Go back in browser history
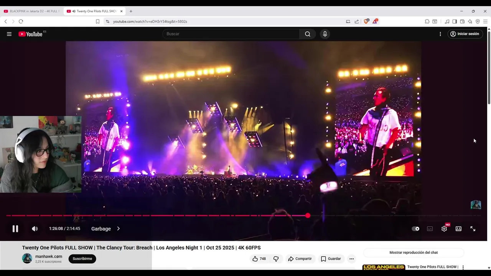This screenshot has height=276, width=491. tap(6, 21)
